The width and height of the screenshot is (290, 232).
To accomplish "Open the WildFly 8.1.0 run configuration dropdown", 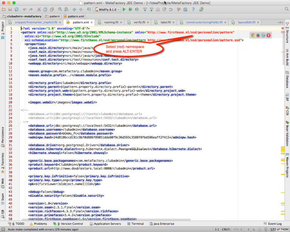I will click(x=107, y=9).
